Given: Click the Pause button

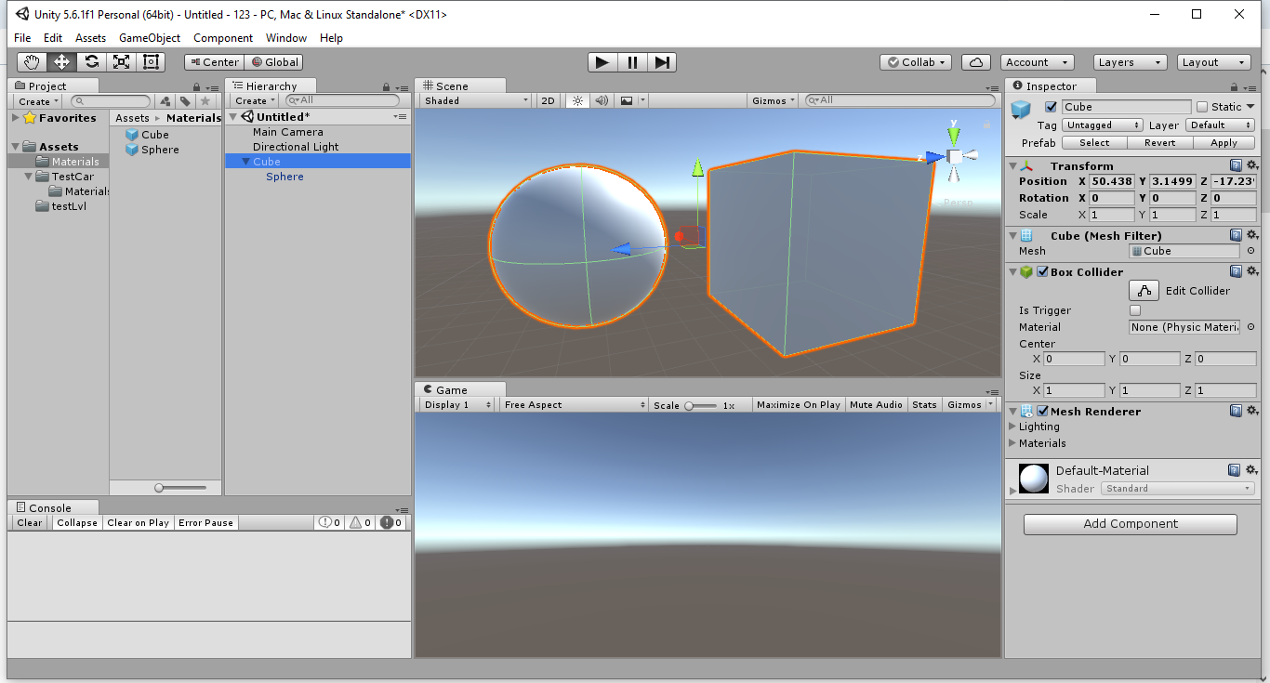Looking at the screenshot, I should pos(632,62).
